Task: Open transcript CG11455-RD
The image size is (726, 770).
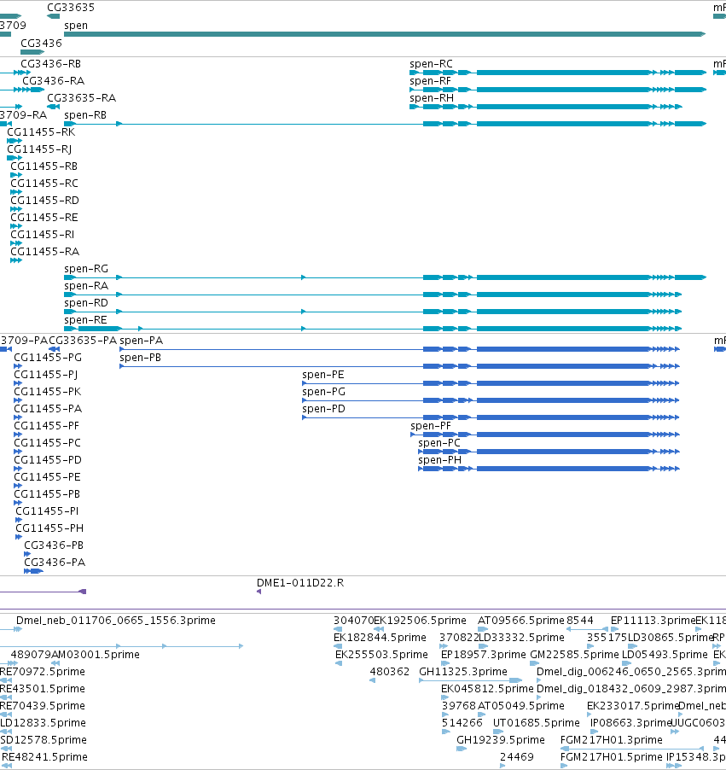Action: [44, 200]
